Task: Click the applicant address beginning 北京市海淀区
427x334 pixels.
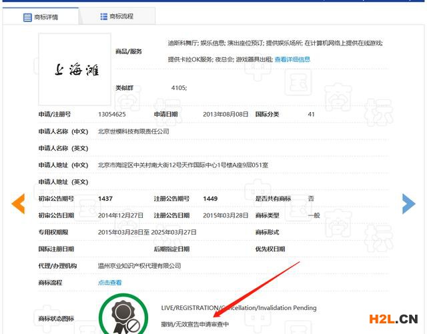Action: coord(183,165)
